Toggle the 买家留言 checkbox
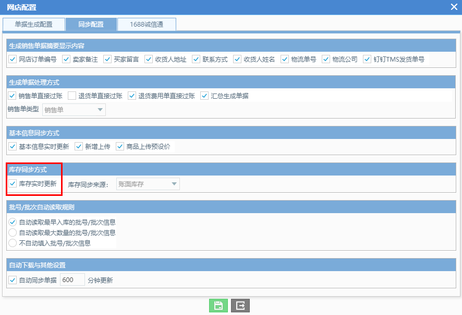This screenshot has height=315, width=462. [107, 60]
